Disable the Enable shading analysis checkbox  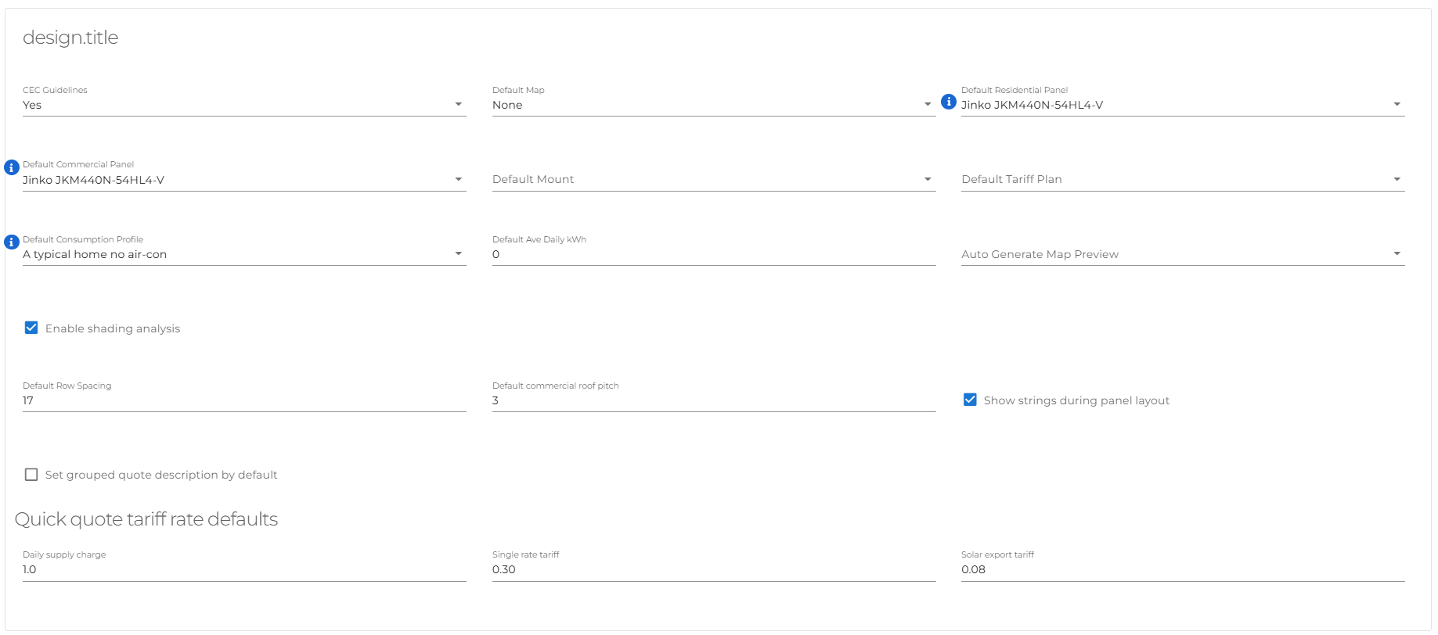[31, 328]
